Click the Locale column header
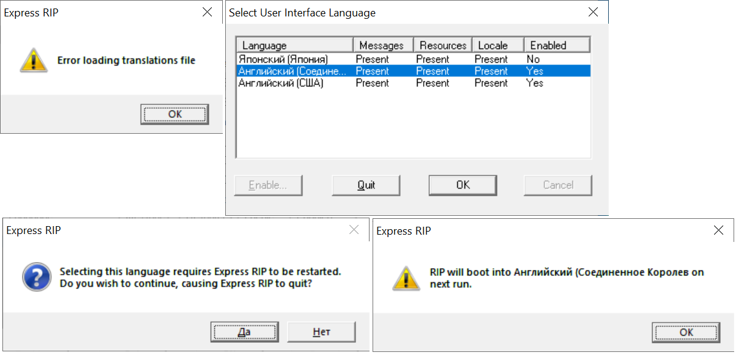 coord(497,45)
